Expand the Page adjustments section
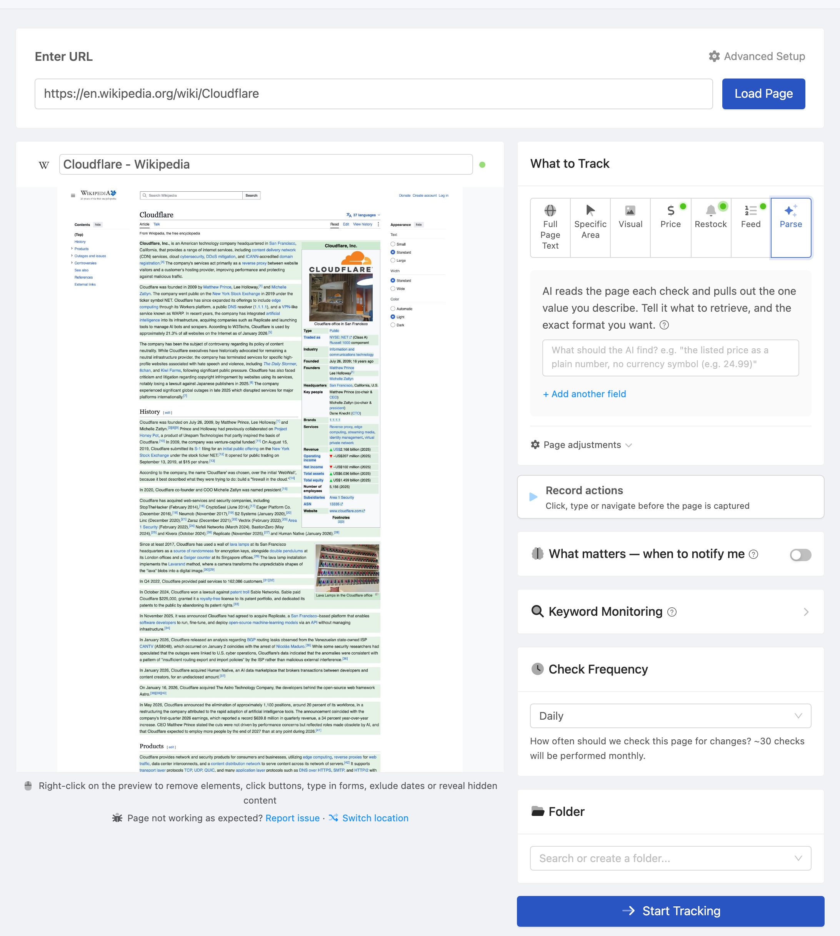The height and width of the screenshot is (936, 840). [x=582, y=445]
